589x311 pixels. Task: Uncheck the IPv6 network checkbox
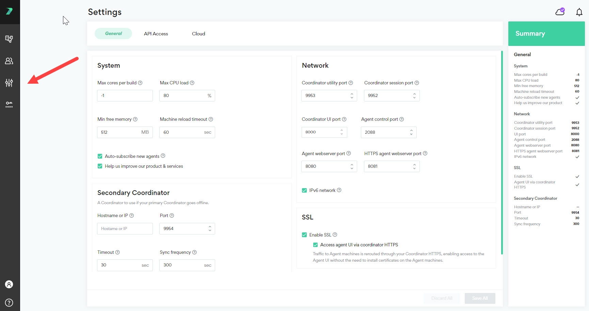click(x=304, y=191)
